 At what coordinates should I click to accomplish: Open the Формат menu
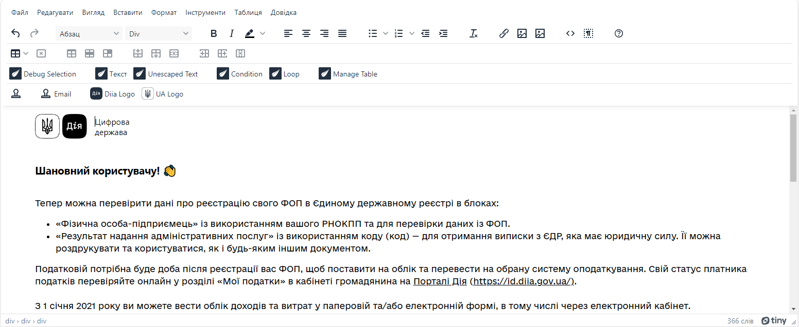coord(164,12)
